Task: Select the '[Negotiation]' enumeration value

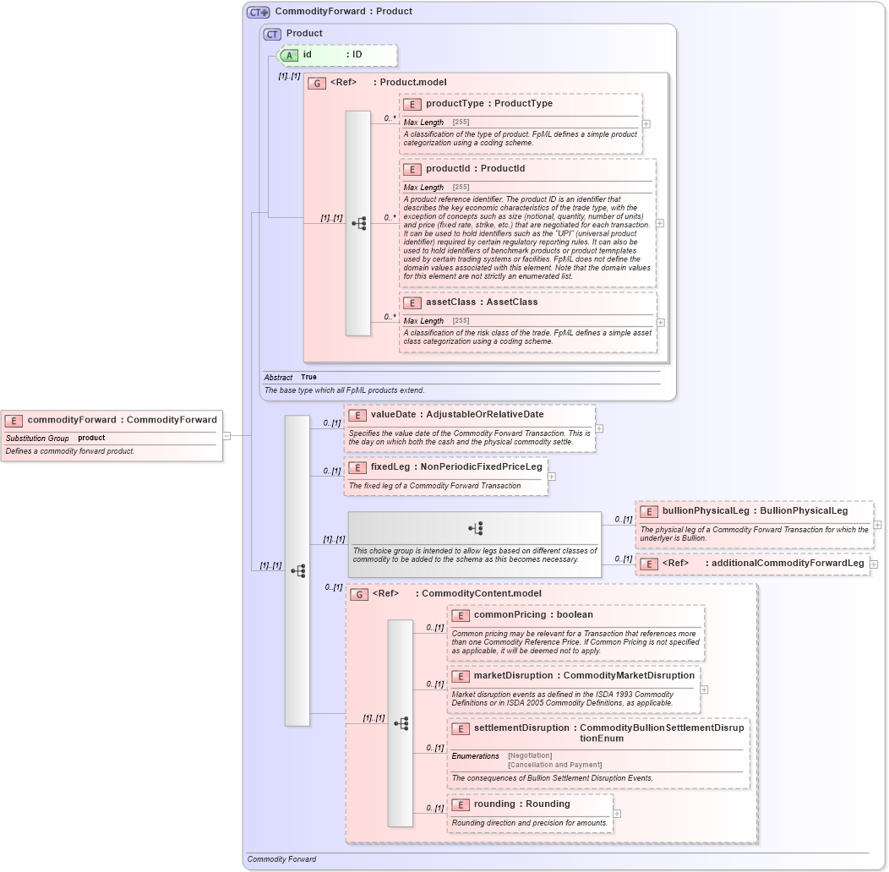Action: (530, 755)
